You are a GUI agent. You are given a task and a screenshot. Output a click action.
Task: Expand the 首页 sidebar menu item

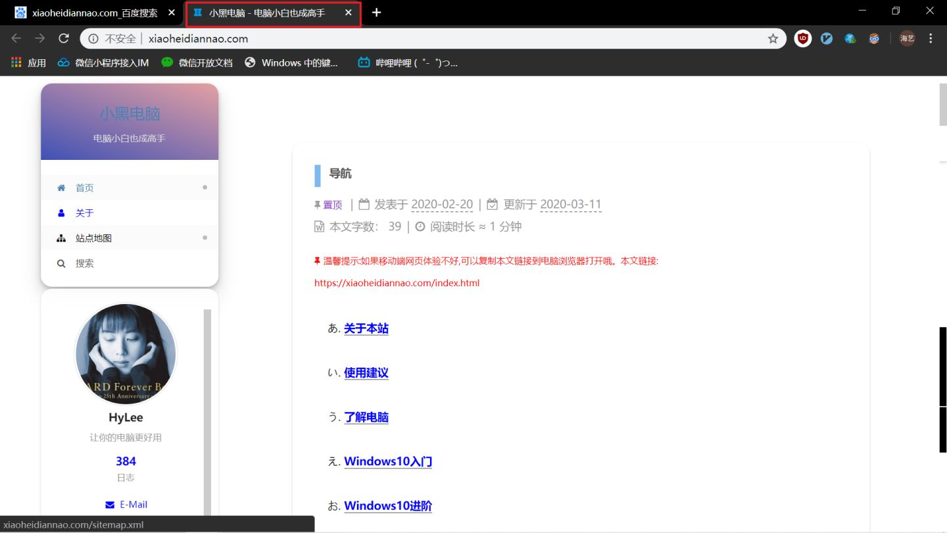[x=130, y=188]
